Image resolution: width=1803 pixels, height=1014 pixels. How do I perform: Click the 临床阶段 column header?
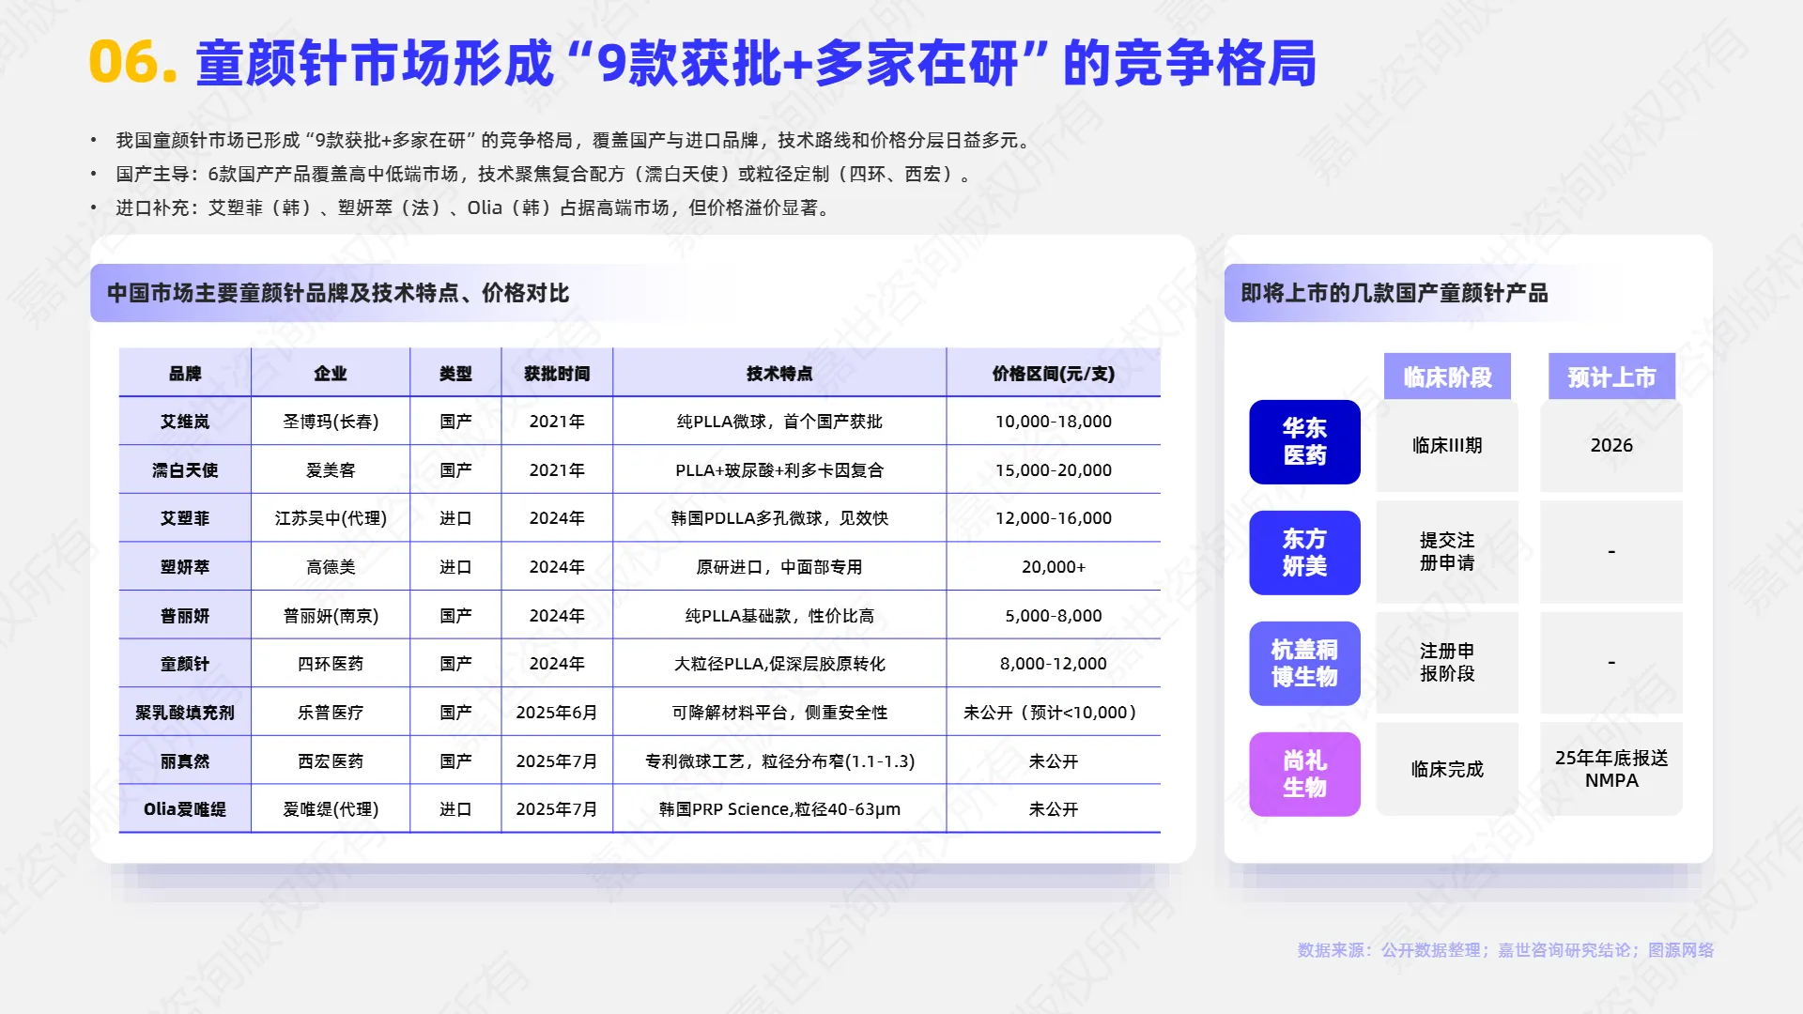[1447, 376]
